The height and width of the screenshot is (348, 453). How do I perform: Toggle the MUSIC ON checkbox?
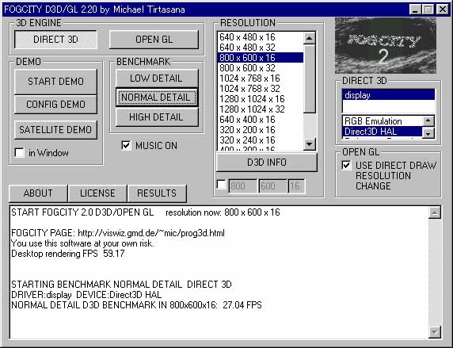[x=126, y=145]
